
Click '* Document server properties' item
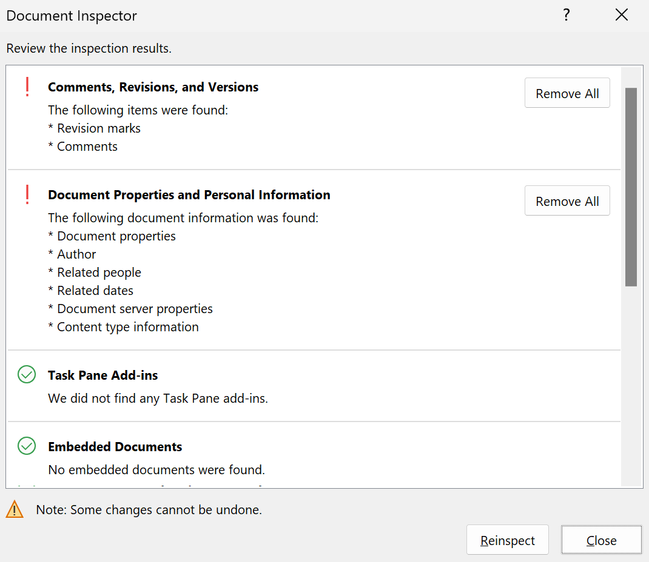(130, 309)
